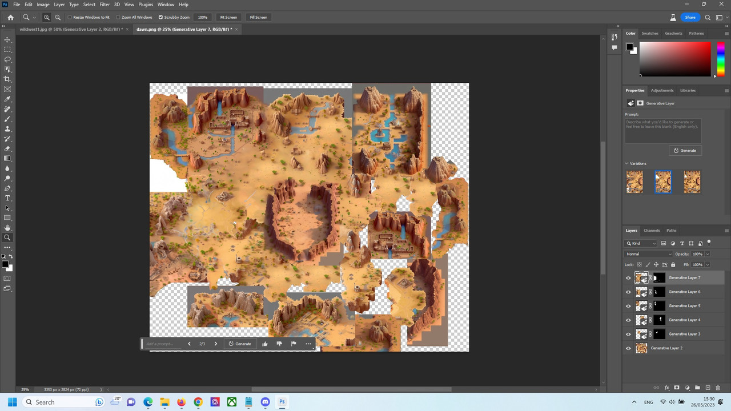
Task: Click the Create new layer icon
Action: tap(707, 388)
